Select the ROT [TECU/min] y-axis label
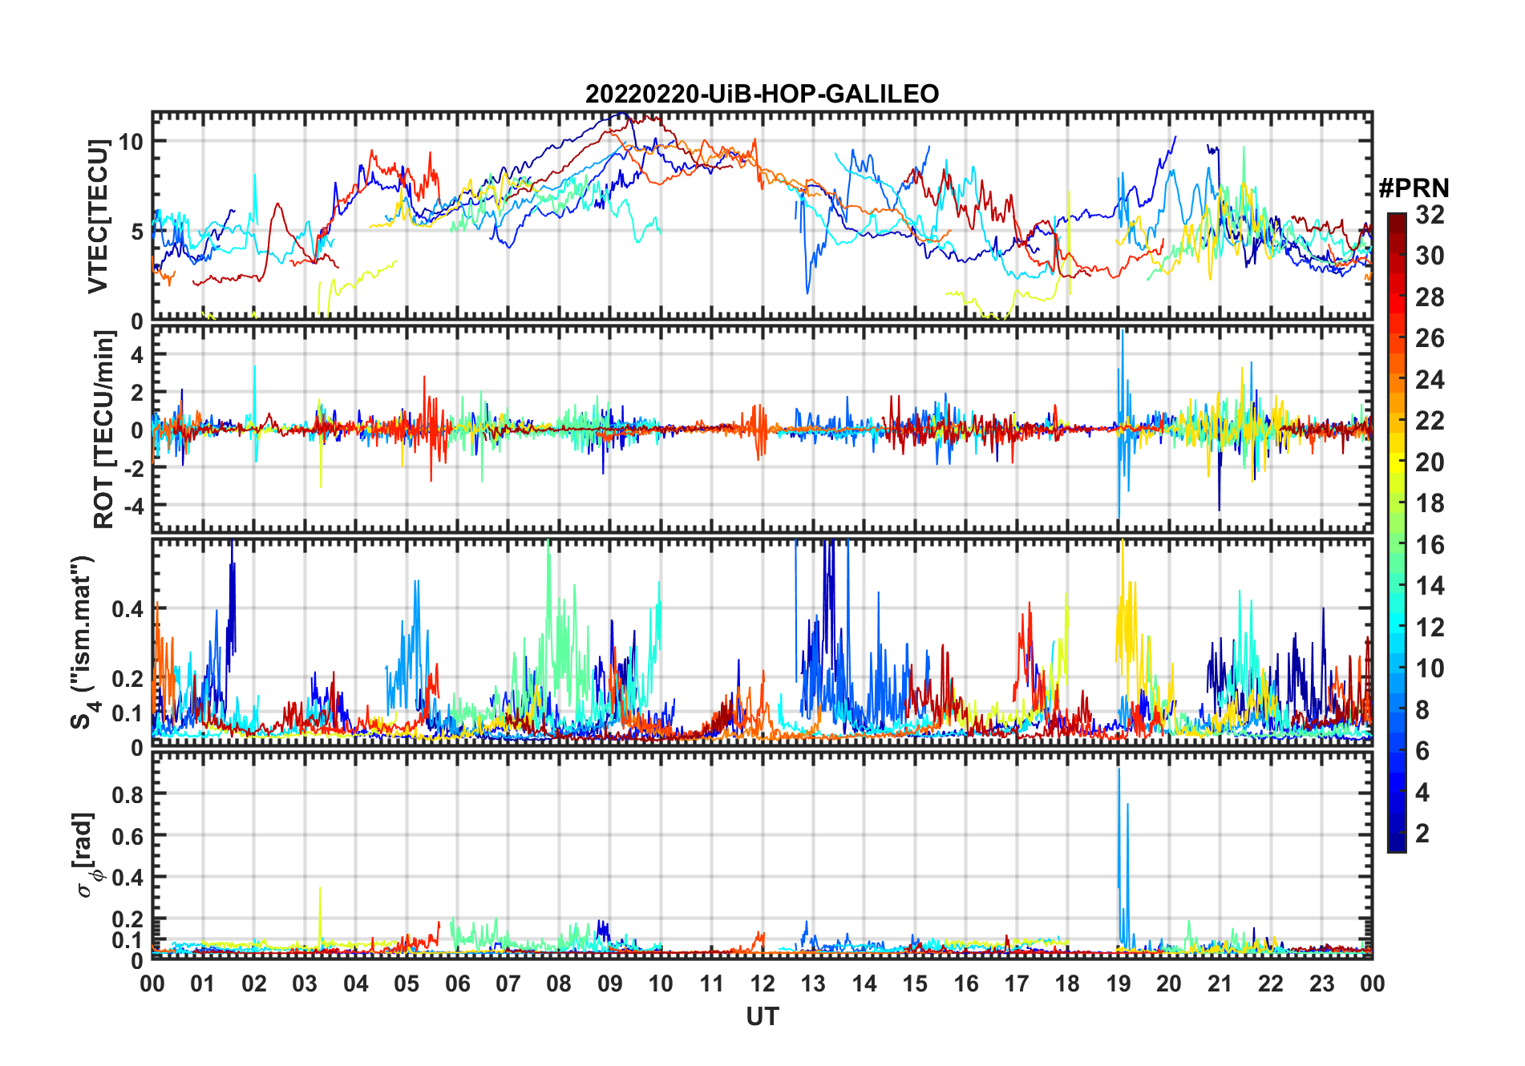 (104, 430)
